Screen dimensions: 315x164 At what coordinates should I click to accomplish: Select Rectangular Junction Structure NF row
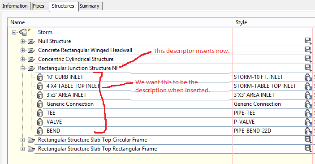click(78, 68)
